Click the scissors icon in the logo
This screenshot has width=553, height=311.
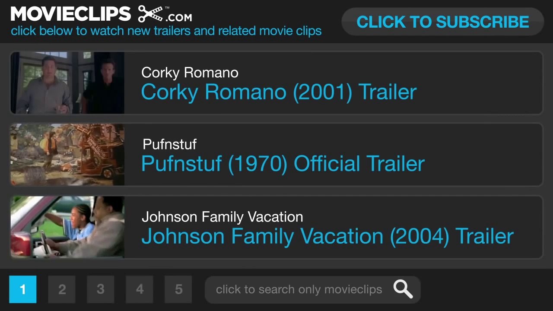pos(150,14)
